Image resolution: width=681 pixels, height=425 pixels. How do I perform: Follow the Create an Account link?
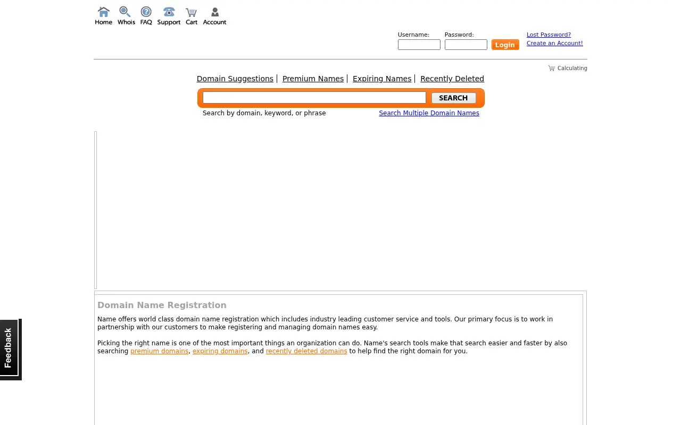[554, 43]
